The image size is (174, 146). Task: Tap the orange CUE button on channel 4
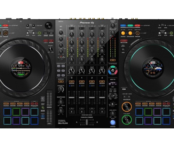point(102,81)
